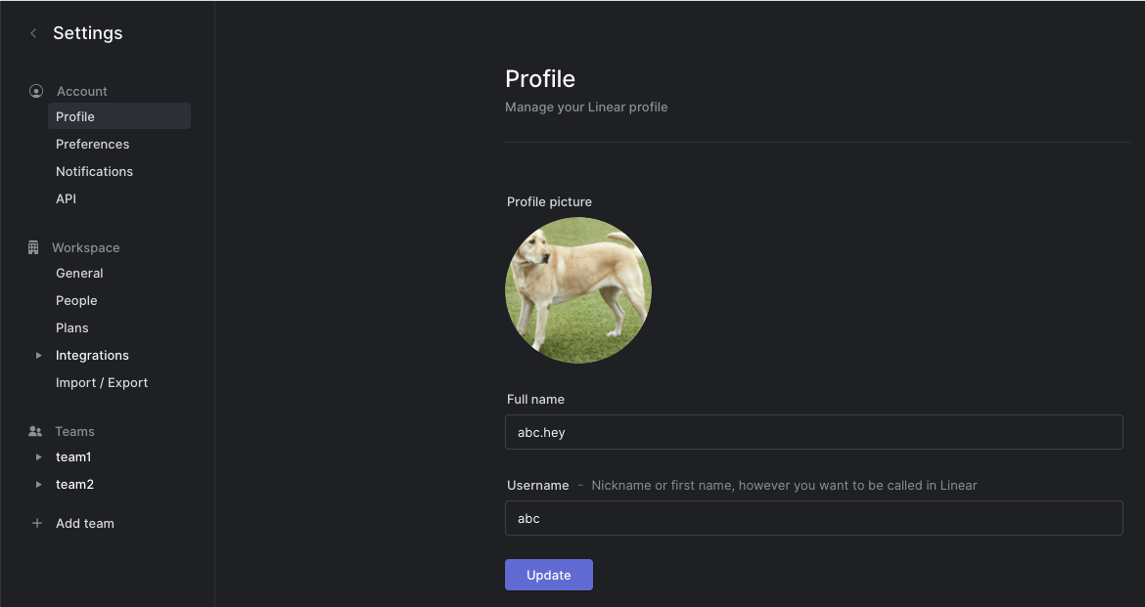Click the Full name input field
1145x607 pixels.
pyautogui.click(x=813, y=432)
